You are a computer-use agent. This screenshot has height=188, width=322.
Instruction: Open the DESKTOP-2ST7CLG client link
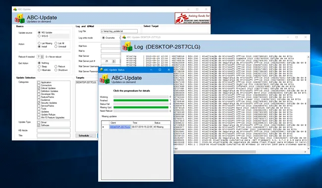tap(120, 127)
